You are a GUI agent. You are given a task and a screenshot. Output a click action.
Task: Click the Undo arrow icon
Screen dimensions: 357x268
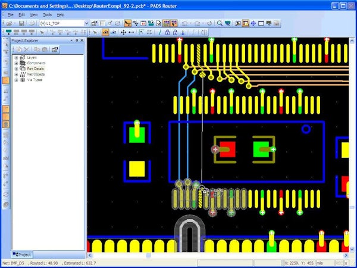185,23
